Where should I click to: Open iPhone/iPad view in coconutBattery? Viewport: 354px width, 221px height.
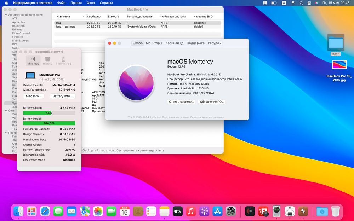63,61
